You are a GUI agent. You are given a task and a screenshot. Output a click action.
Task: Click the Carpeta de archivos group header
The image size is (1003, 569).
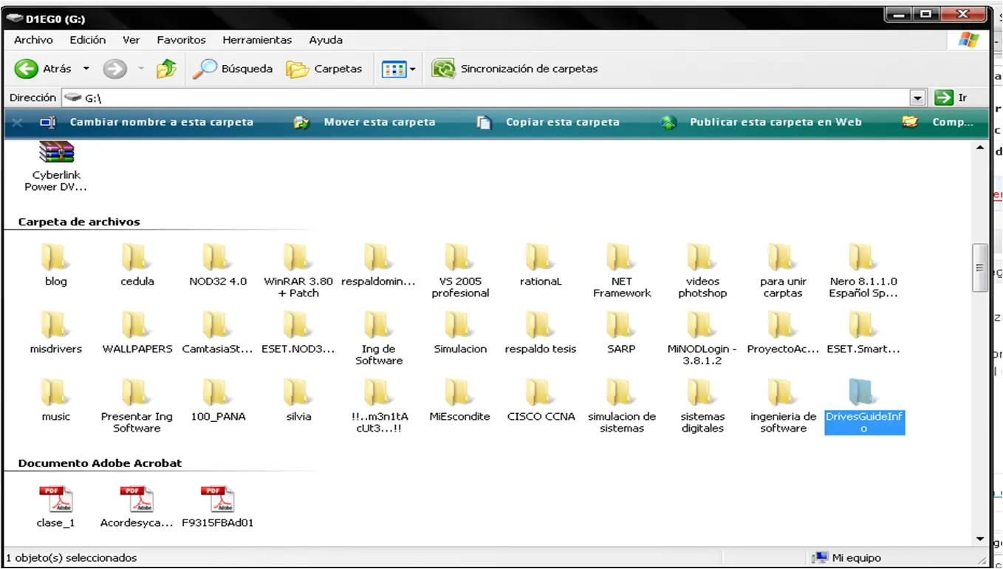(x=79, y=222)
